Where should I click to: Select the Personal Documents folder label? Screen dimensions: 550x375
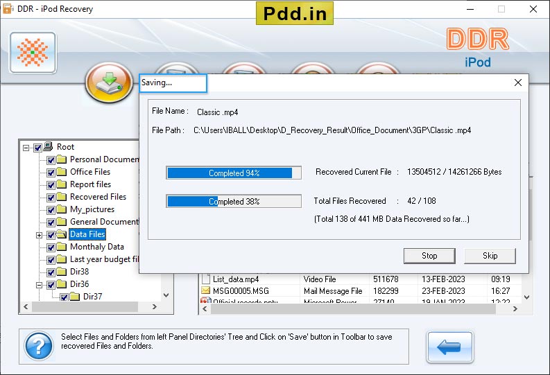click(x=104, y=159)
